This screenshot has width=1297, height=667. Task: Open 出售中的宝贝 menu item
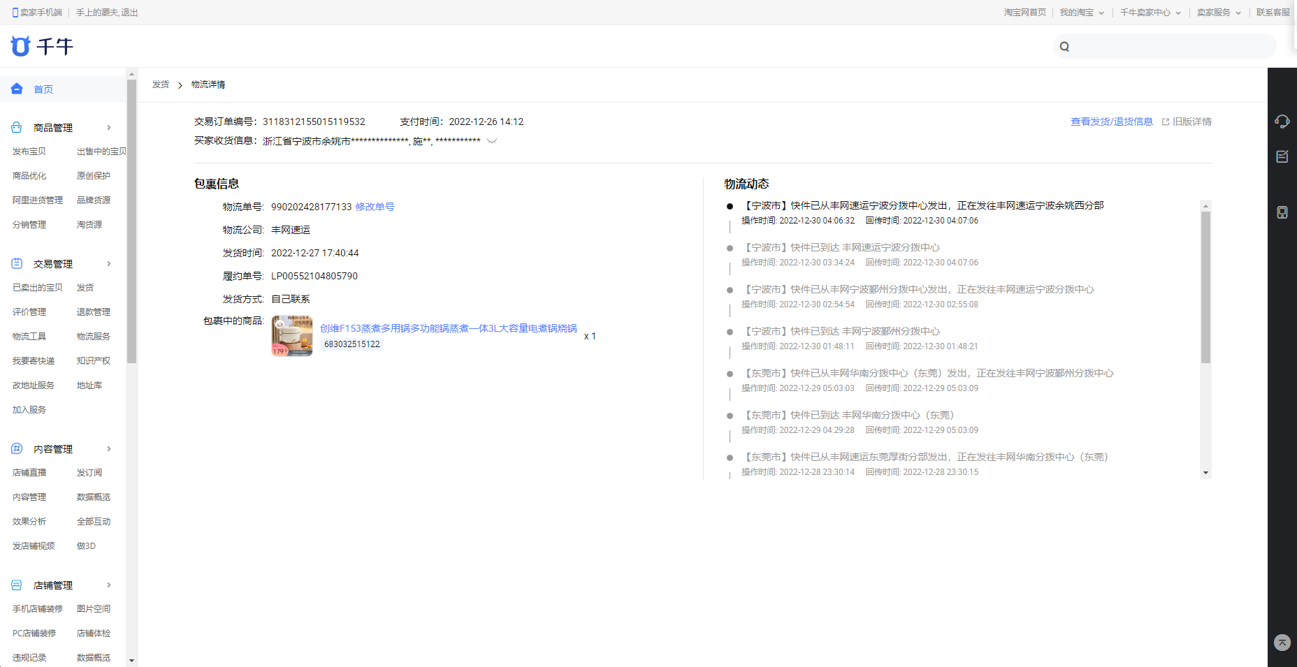click(x=101, y=152)
